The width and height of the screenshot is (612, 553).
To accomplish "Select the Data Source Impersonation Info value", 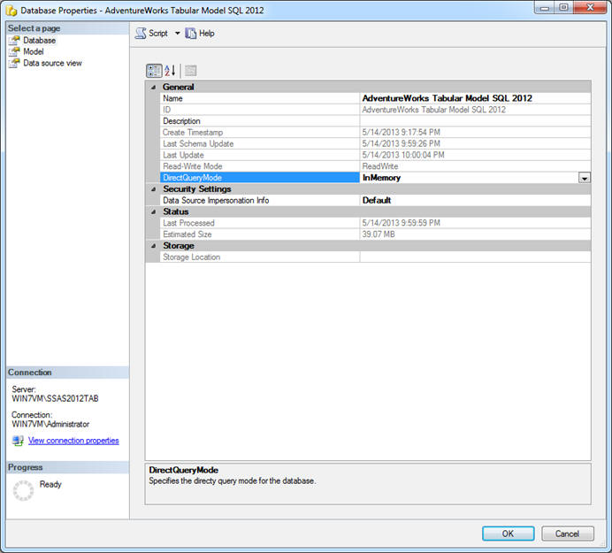I will [x=475, y=200].
